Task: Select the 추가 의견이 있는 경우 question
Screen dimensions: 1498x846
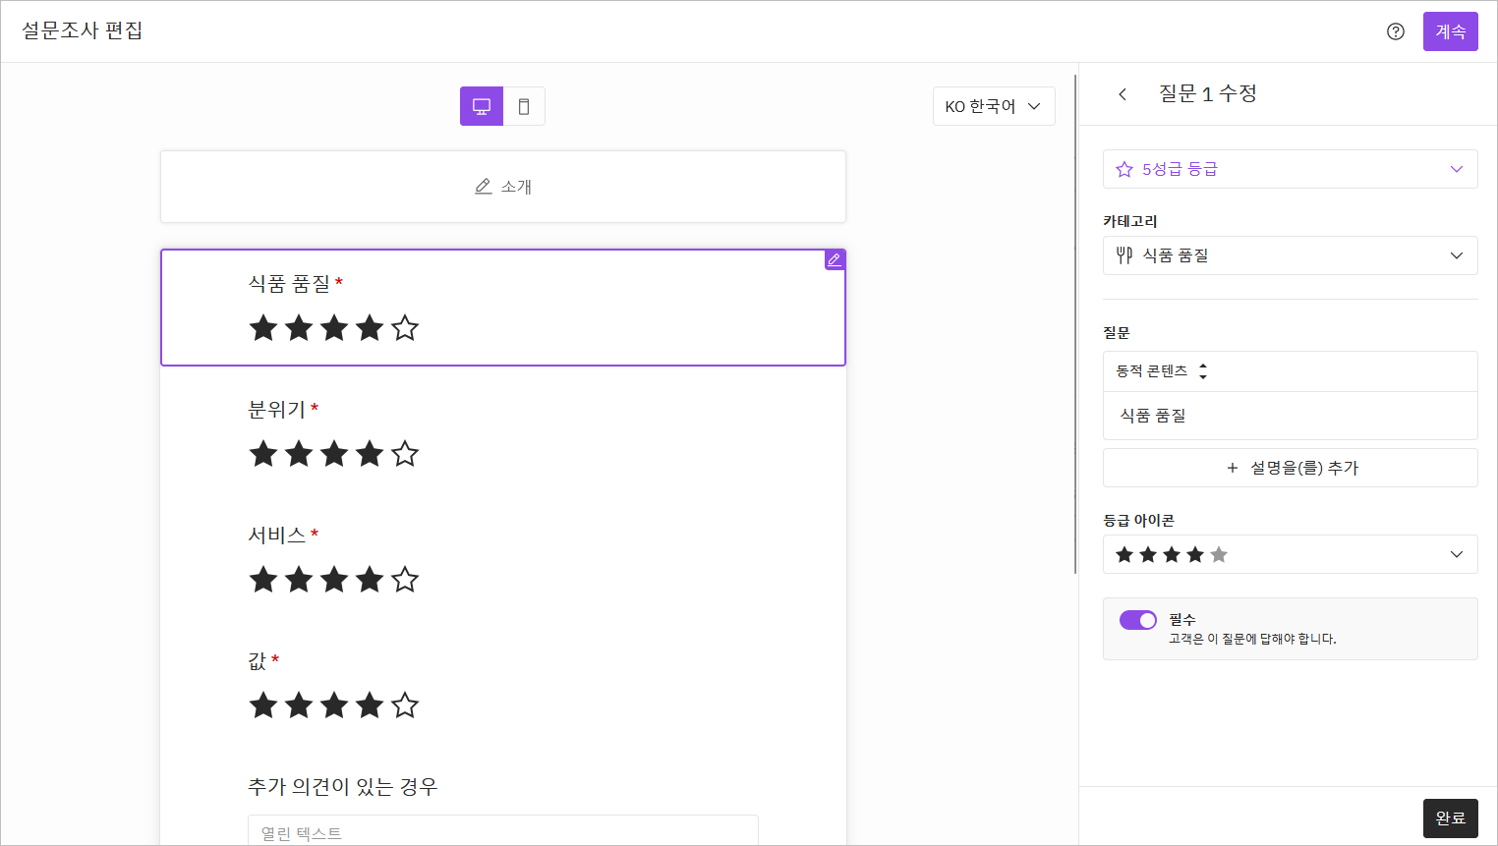Action: (x=343, y=787)
